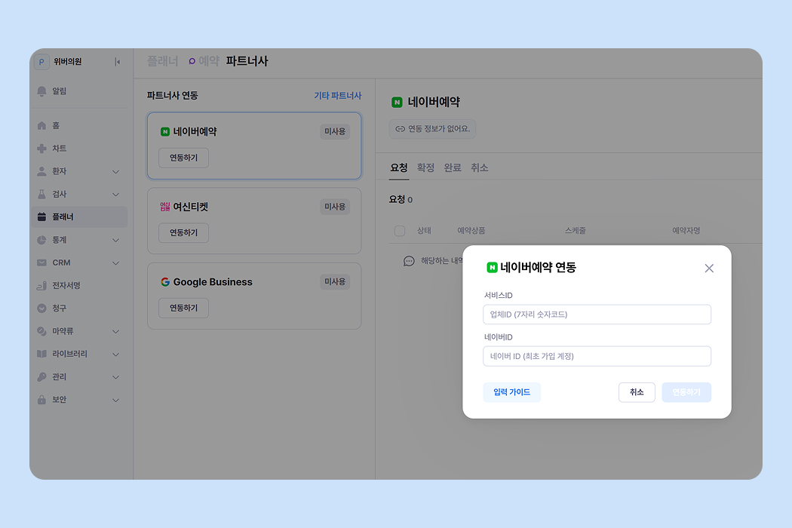Click the 여신티켓 logo icon
The image size is (792, 528).
pyautogui.click(x=165, y=207)
